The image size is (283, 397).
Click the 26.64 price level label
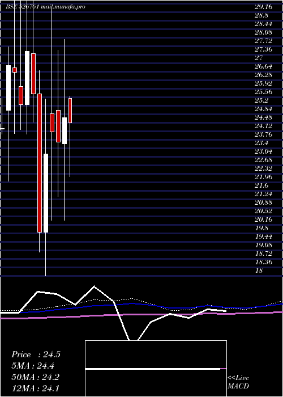pyautogui.click(x=263, y=66)
